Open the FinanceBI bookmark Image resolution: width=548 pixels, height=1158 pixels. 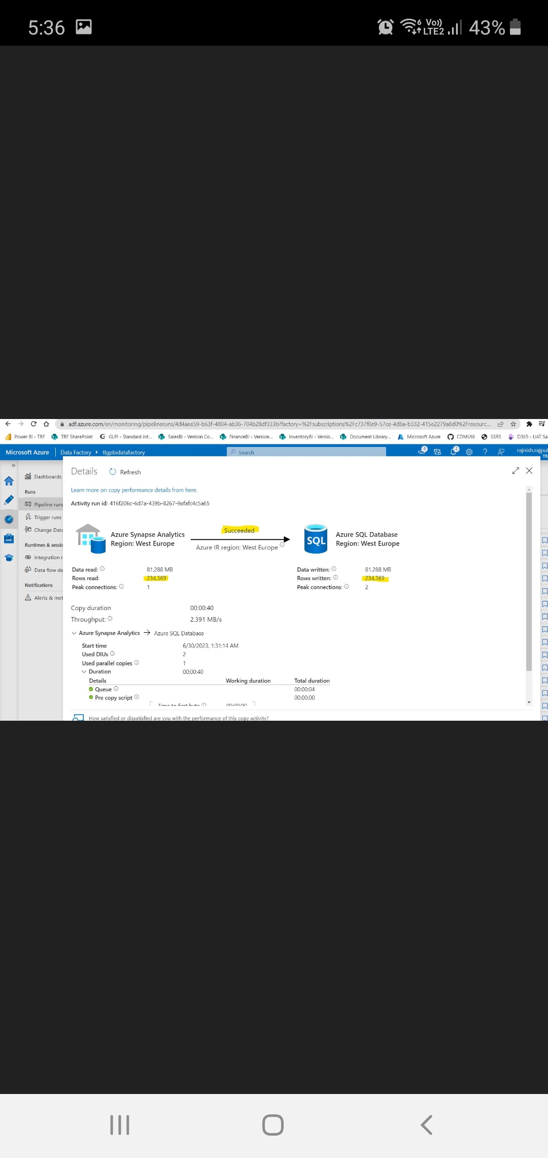coord(246,437)
